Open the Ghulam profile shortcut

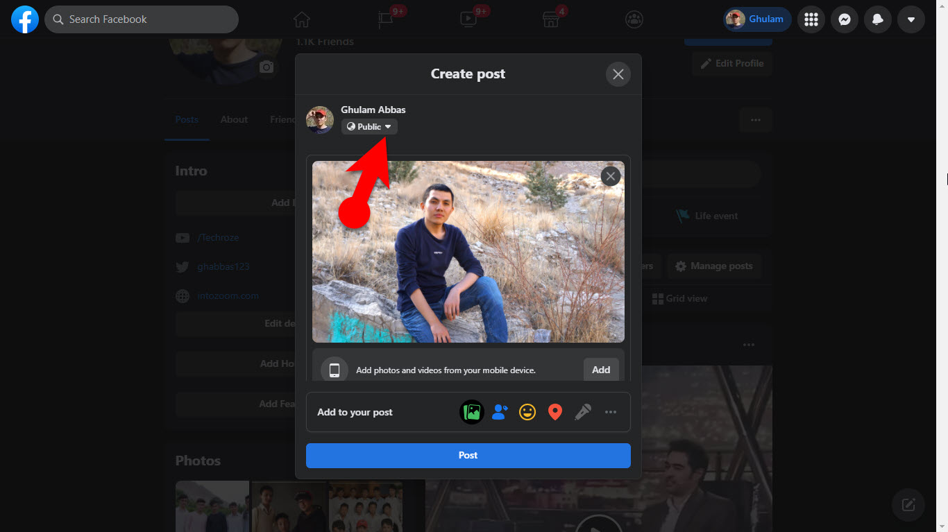(x=757, y=19)
